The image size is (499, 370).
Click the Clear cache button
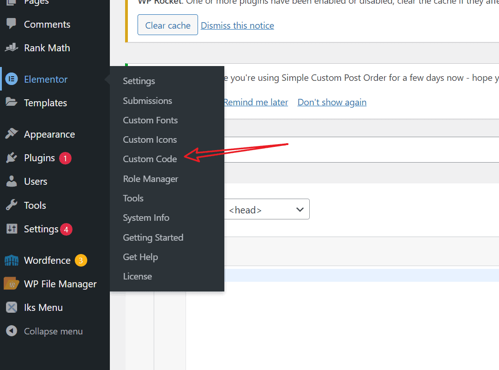point(168,25)
